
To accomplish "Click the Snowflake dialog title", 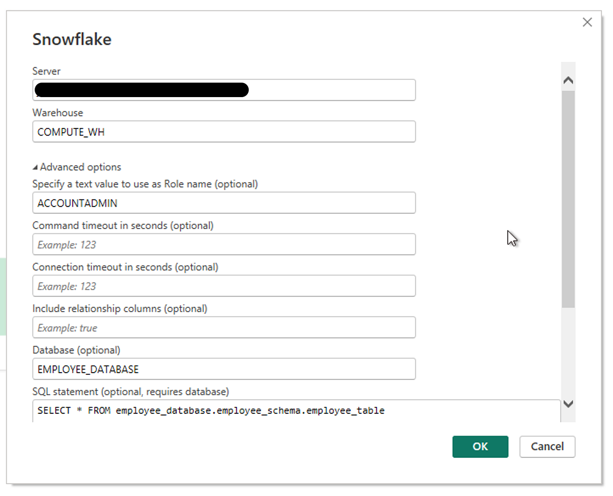I will 72,39.
